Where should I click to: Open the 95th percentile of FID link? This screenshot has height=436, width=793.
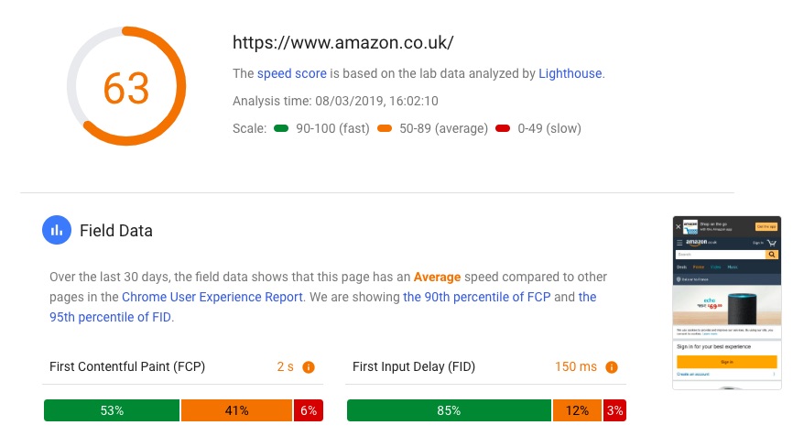pyautogui.click(x=322, y=307)
